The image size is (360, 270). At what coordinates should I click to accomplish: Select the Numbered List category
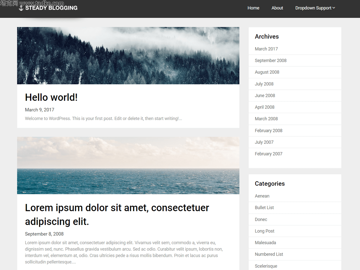[269, 254]
